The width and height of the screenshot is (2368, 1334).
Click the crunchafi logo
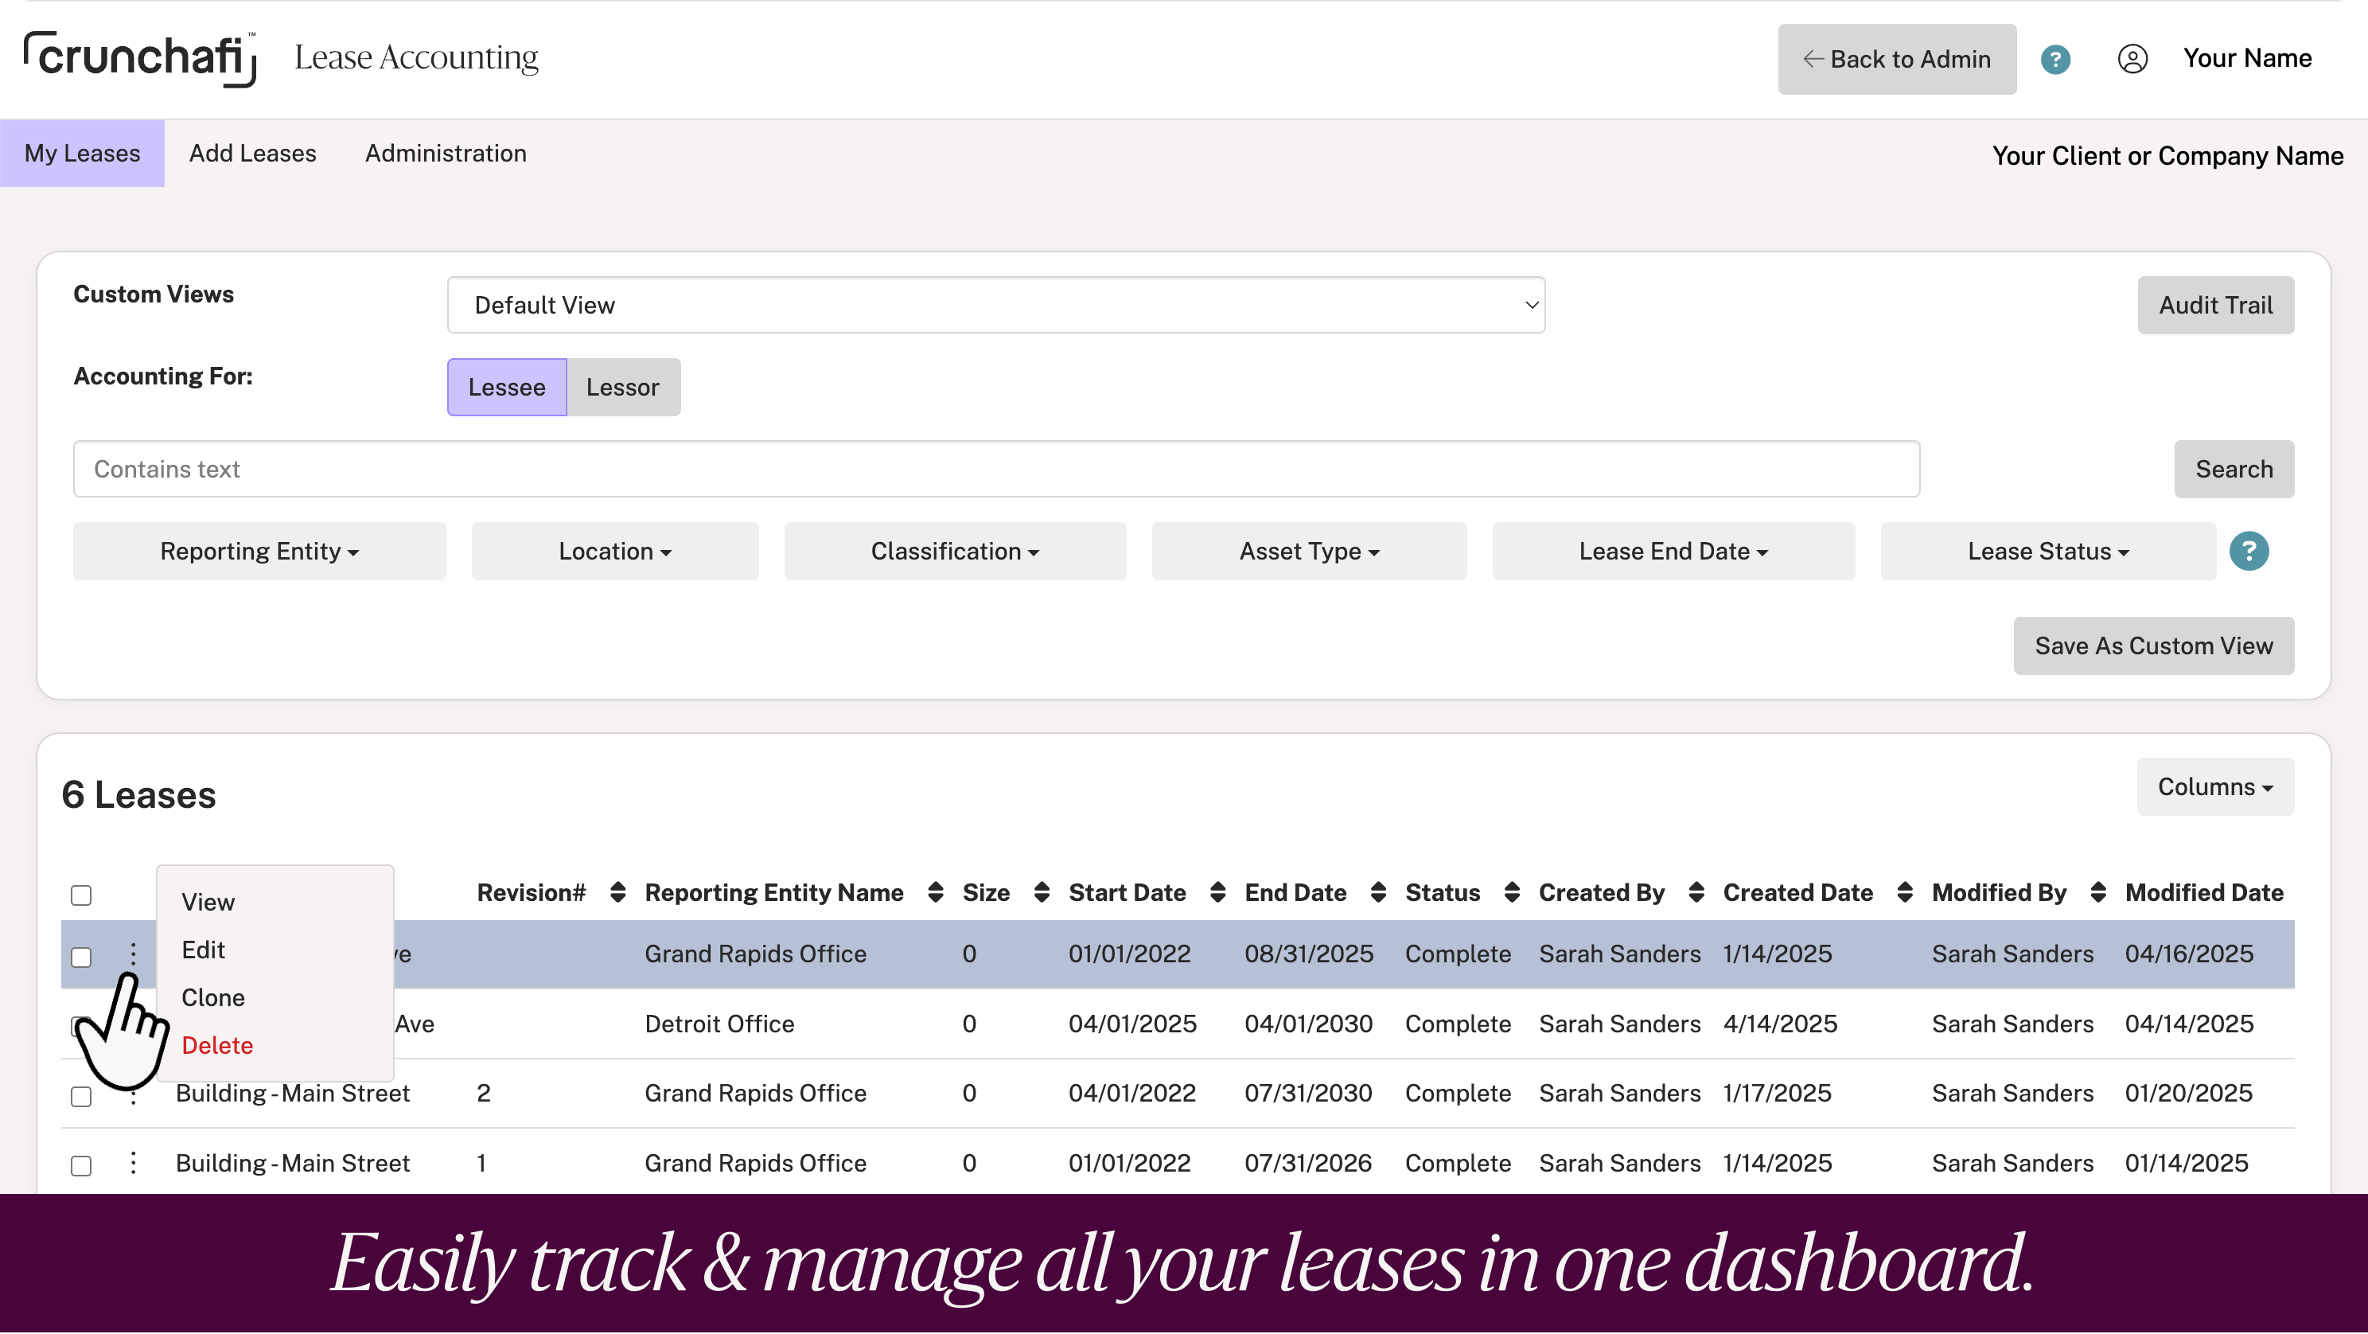pyautogui.click(x=140, y=58)
